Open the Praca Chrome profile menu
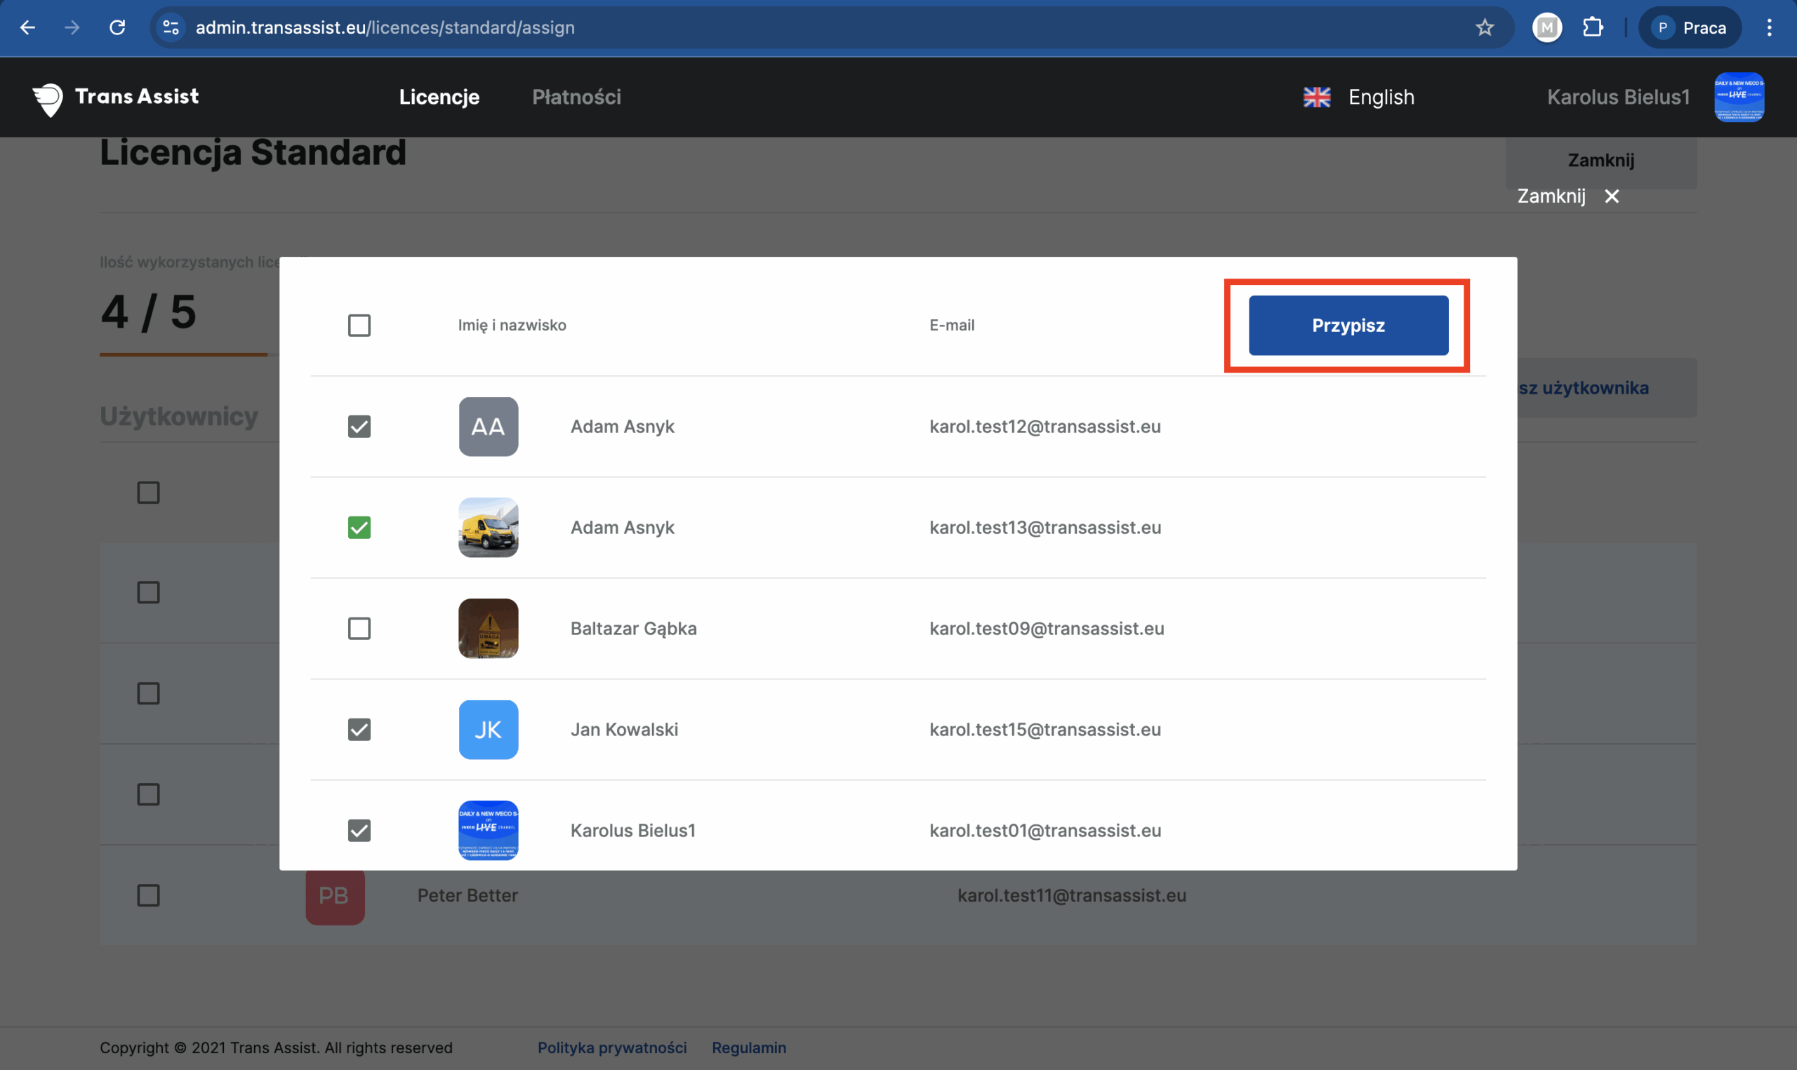This screenshot has width=1797, height=1070. (1690, 27)
